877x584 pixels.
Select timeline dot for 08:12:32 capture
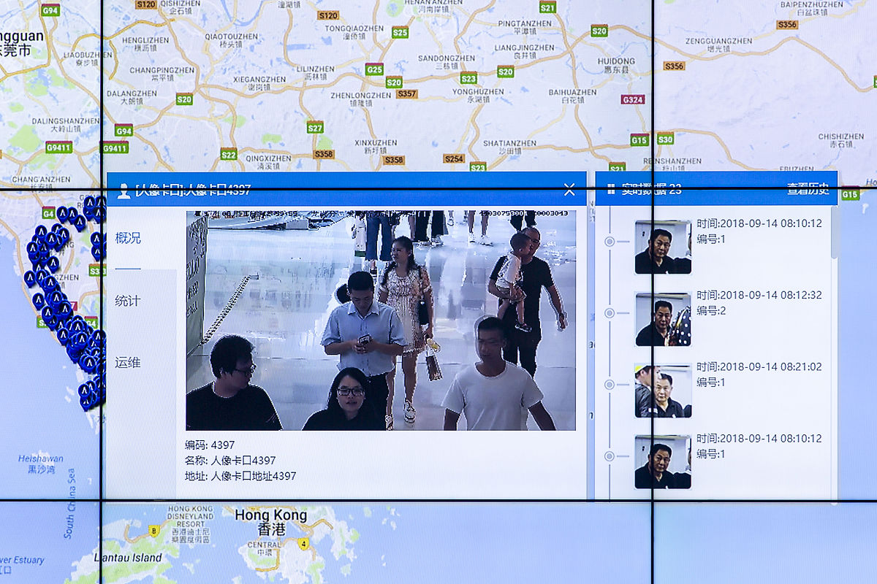point(610,313)
